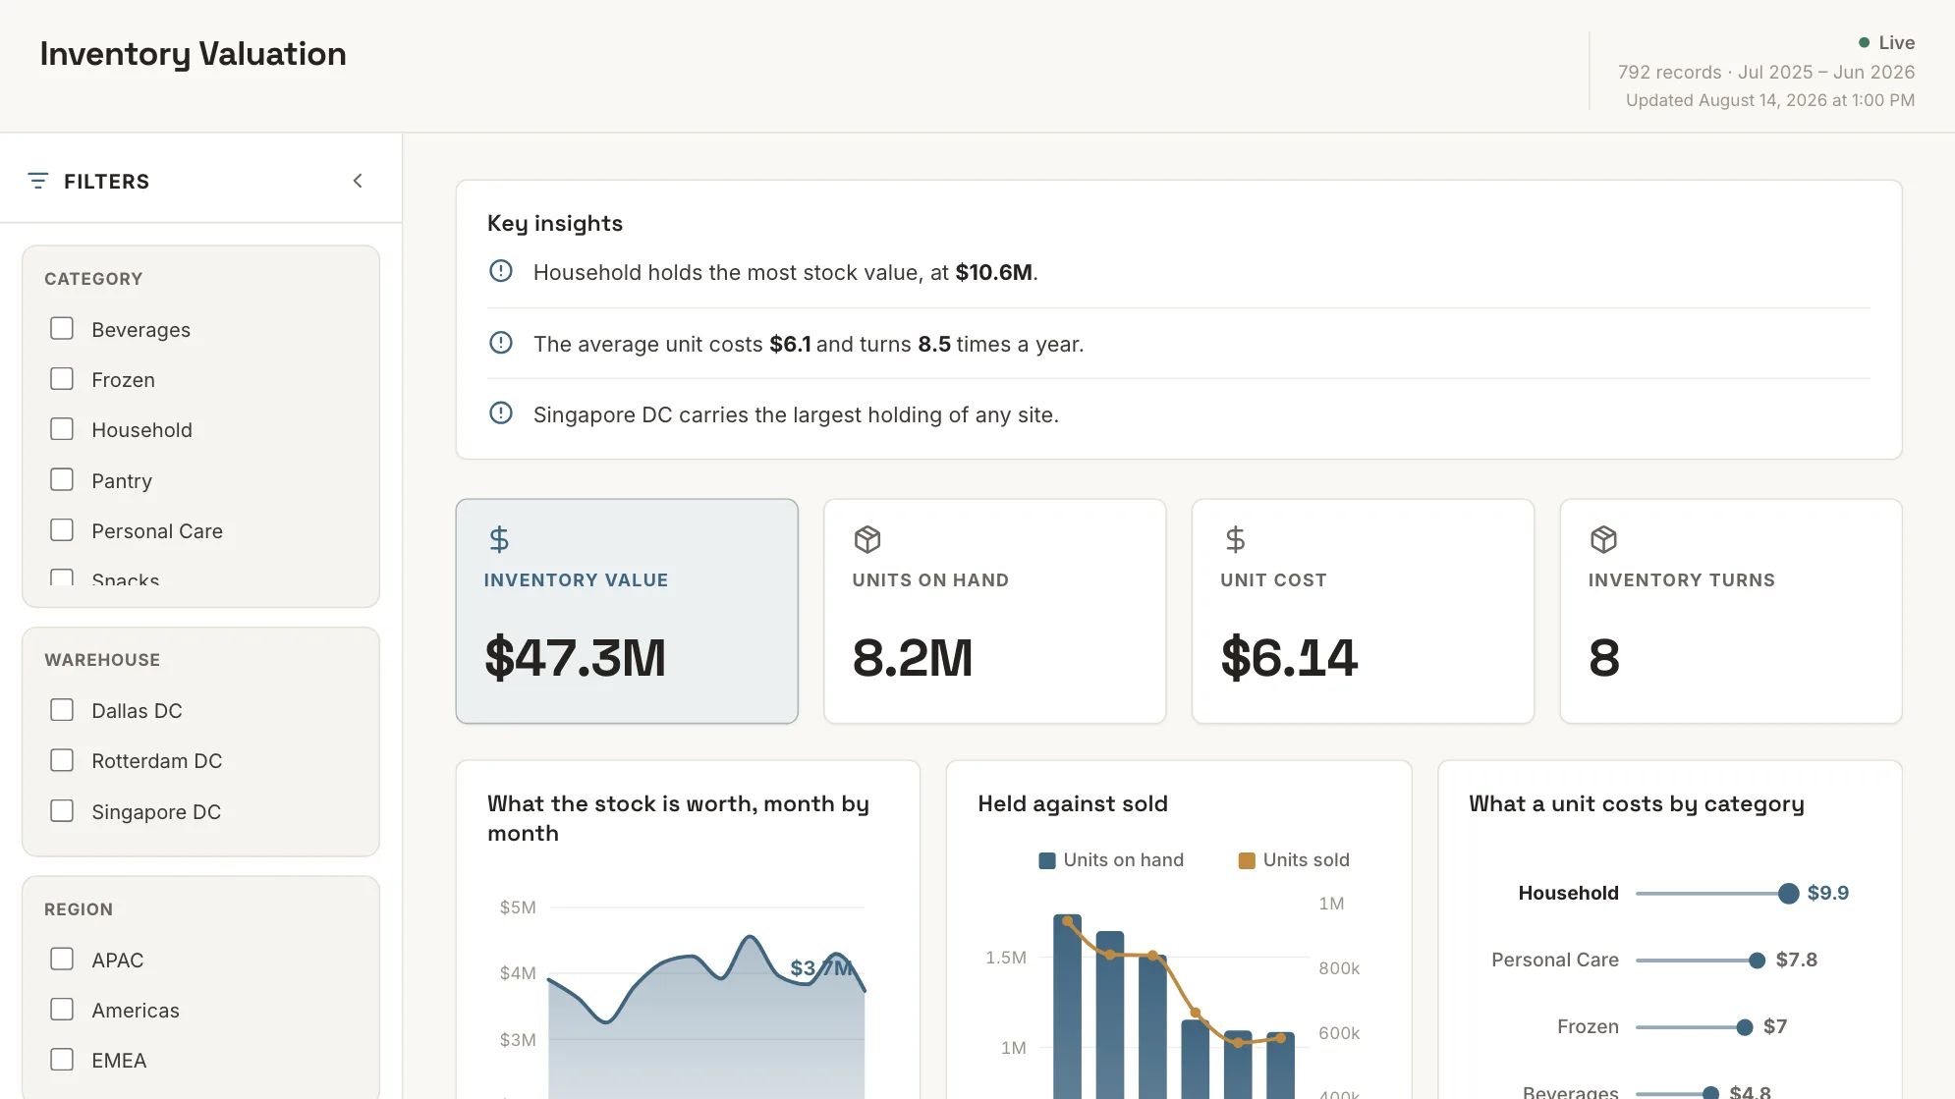Click the filters funnel icon
The image size is (1955, 1099).
38,181
